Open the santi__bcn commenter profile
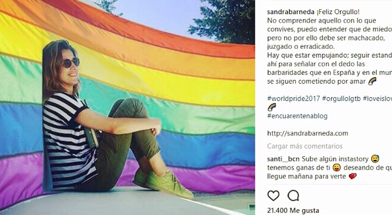Image resolution: width=392 pixels, height=215 pixels. 283,159
